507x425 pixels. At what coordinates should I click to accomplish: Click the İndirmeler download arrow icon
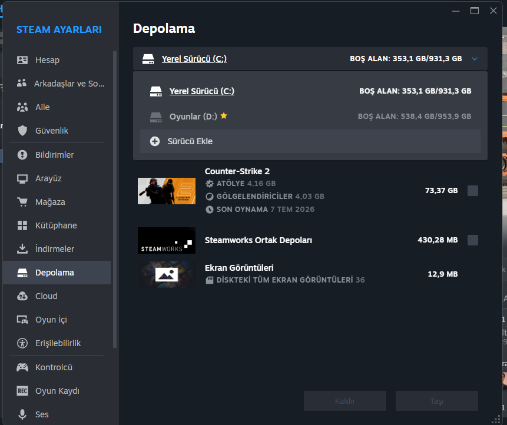pyautogui.click(x=22, y=249)
